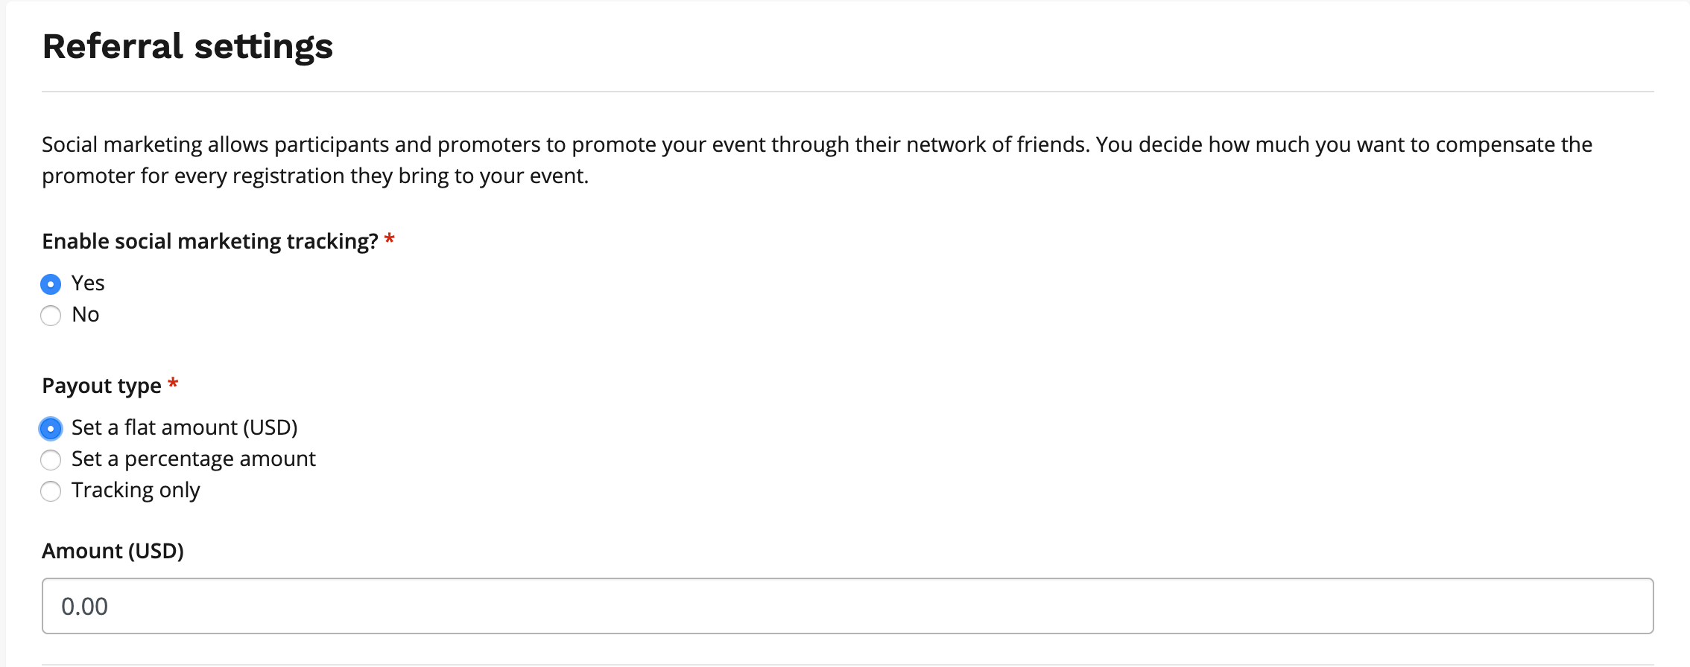Viewport: 1690px width, 667px height.
Task: Click the "Enable social marketing tracking?" field label
Action: pos(210,242)
